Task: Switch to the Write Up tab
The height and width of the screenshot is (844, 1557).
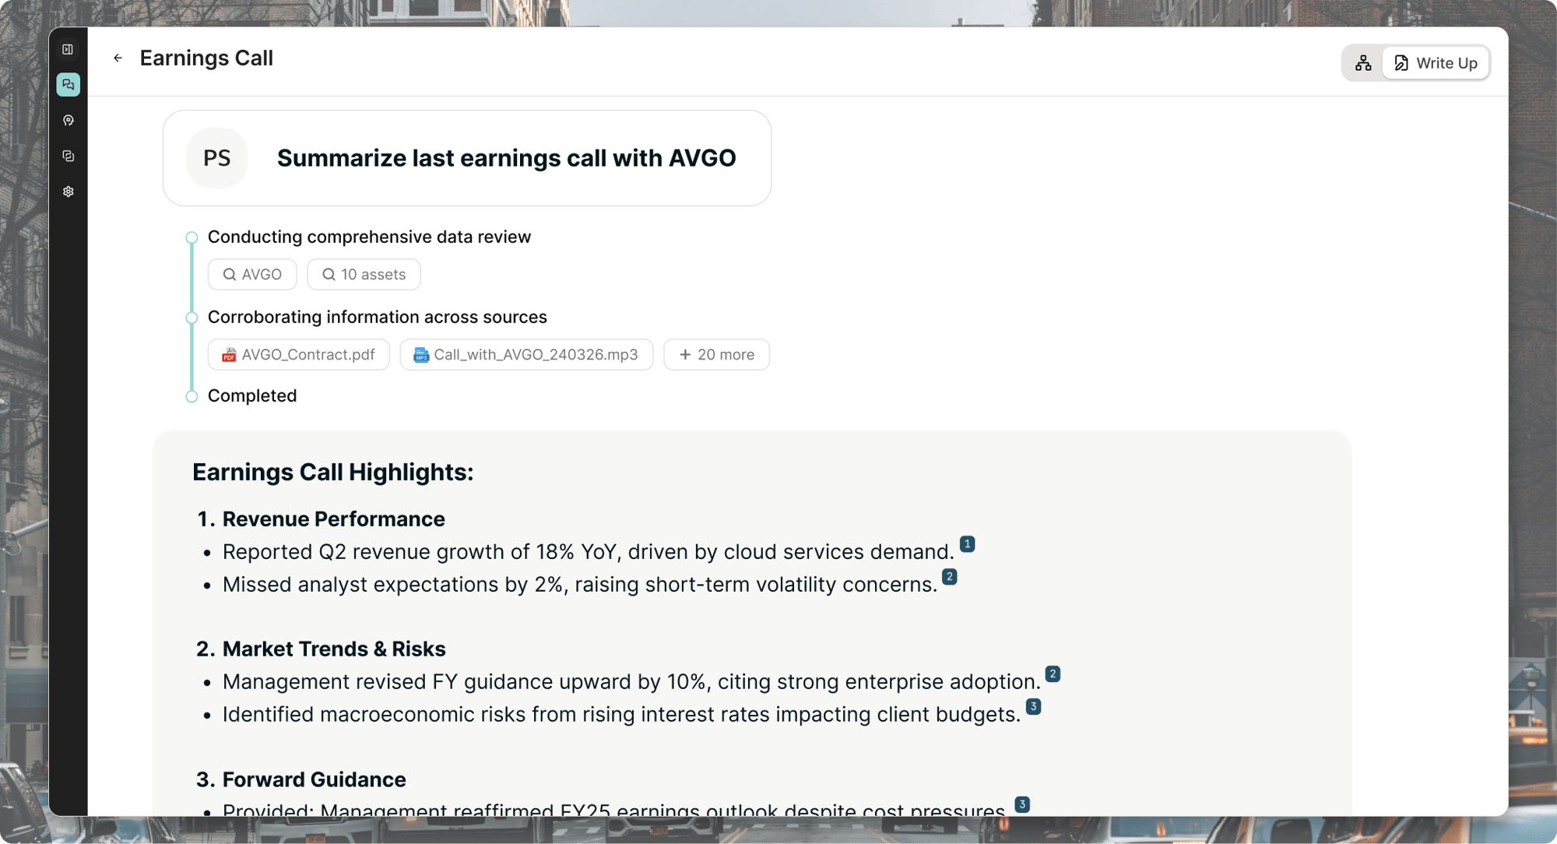Action: coord(1436,63)
